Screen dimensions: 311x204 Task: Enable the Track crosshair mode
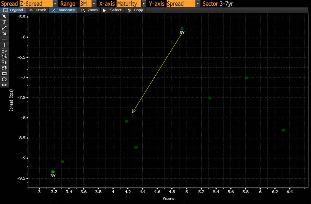click(37, 10)
